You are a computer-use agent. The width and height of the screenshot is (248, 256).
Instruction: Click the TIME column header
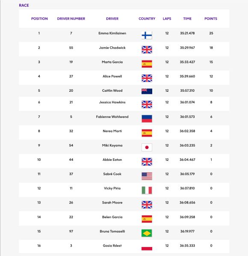pyautogui.click(x=187, y=19)
